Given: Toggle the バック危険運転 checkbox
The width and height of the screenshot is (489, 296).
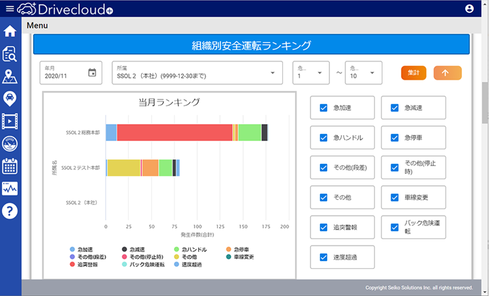Looking at the screenshot, I should (x=394, y=227).
